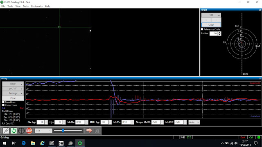This screenshot has height=147, width=262.
Task: Expand the 1.5 s exposure dropdown
Action: (x=43, y=131)
